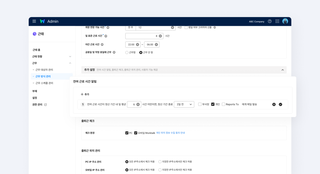The width and height of the screenshot is (320, 174).
Task: Confirm alert rule 1 with check icon
Action: 280,104
